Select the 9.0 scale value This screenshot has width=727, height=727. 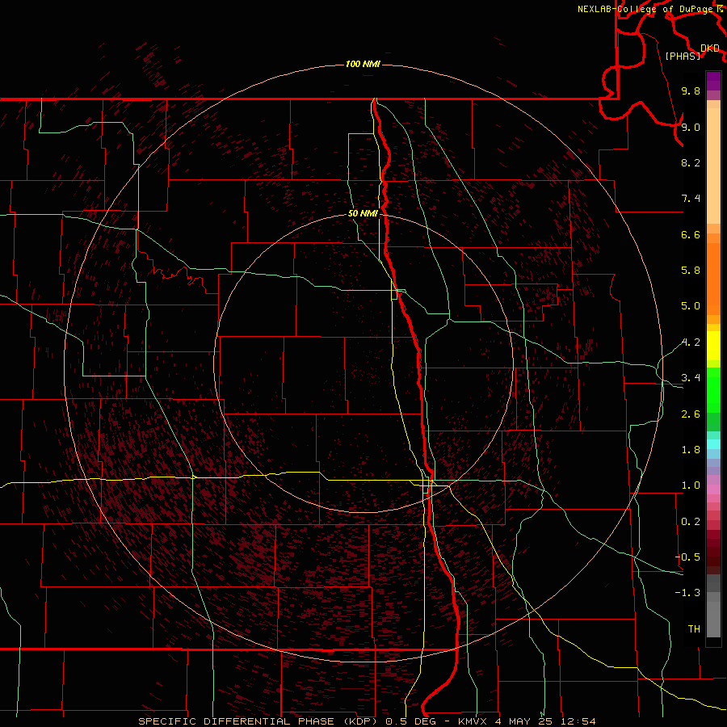pyautogui.click(x=691, y=127)
